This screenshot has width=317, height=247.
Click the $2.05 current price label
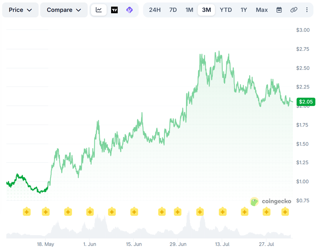306,102
